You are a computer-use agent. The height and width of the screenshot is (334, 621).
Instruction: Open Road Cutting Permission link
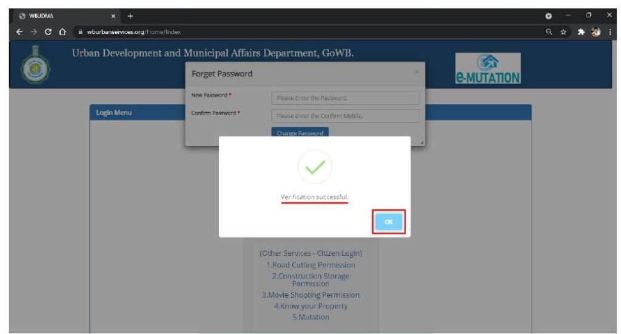tap(311, 265)
